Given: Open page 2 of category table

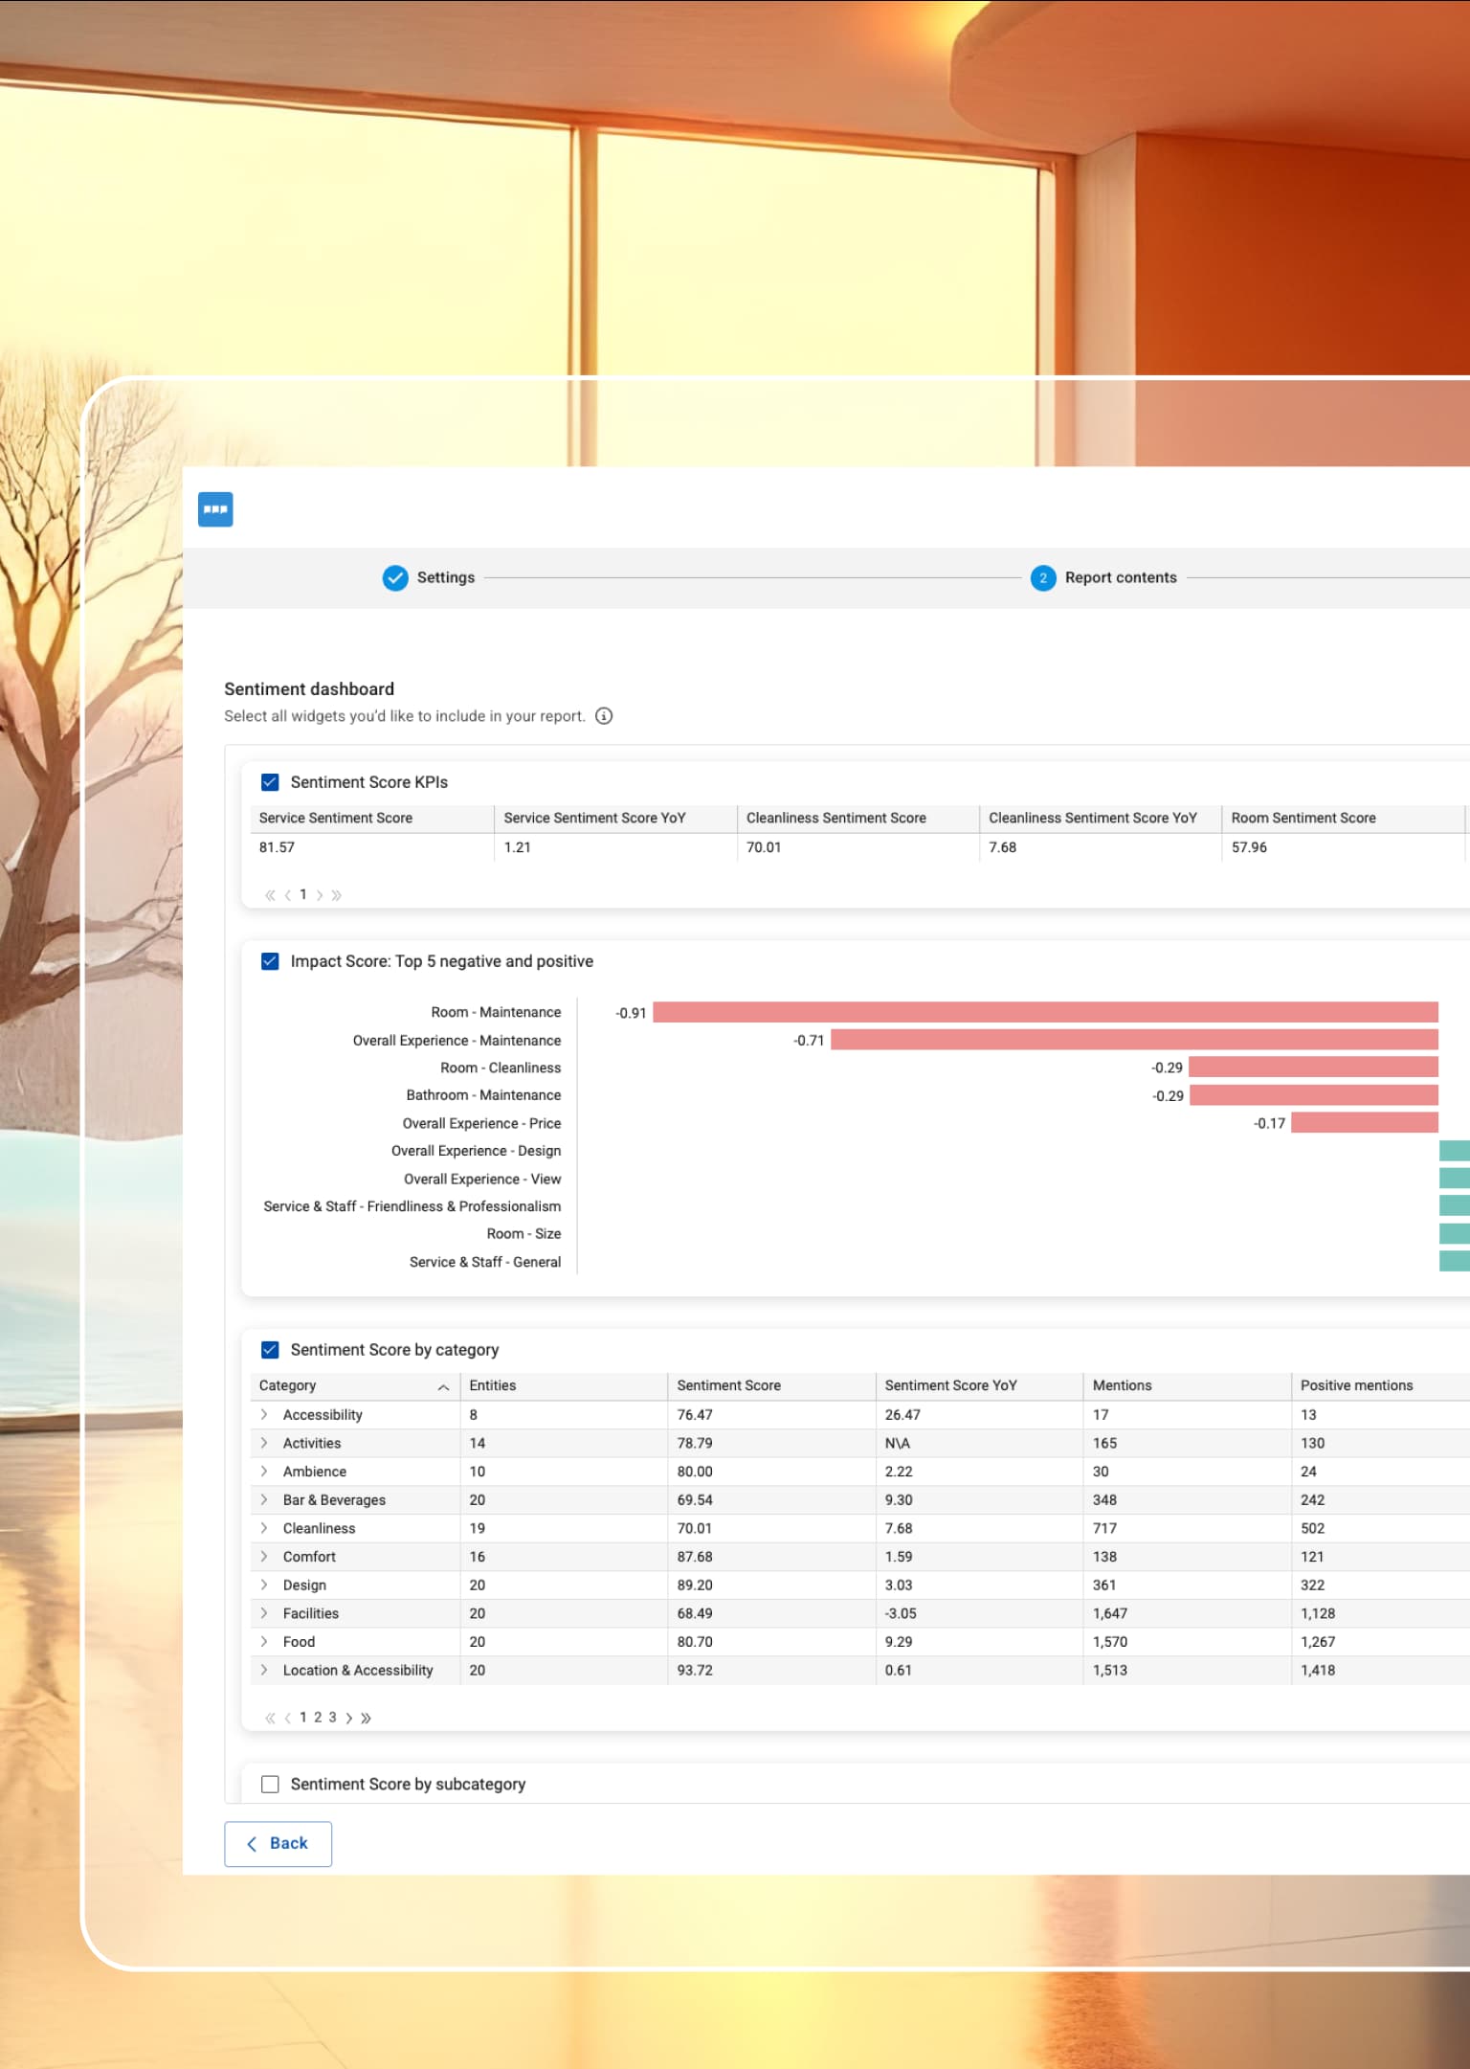Looking at the screenshot, I should [318, 1718].
